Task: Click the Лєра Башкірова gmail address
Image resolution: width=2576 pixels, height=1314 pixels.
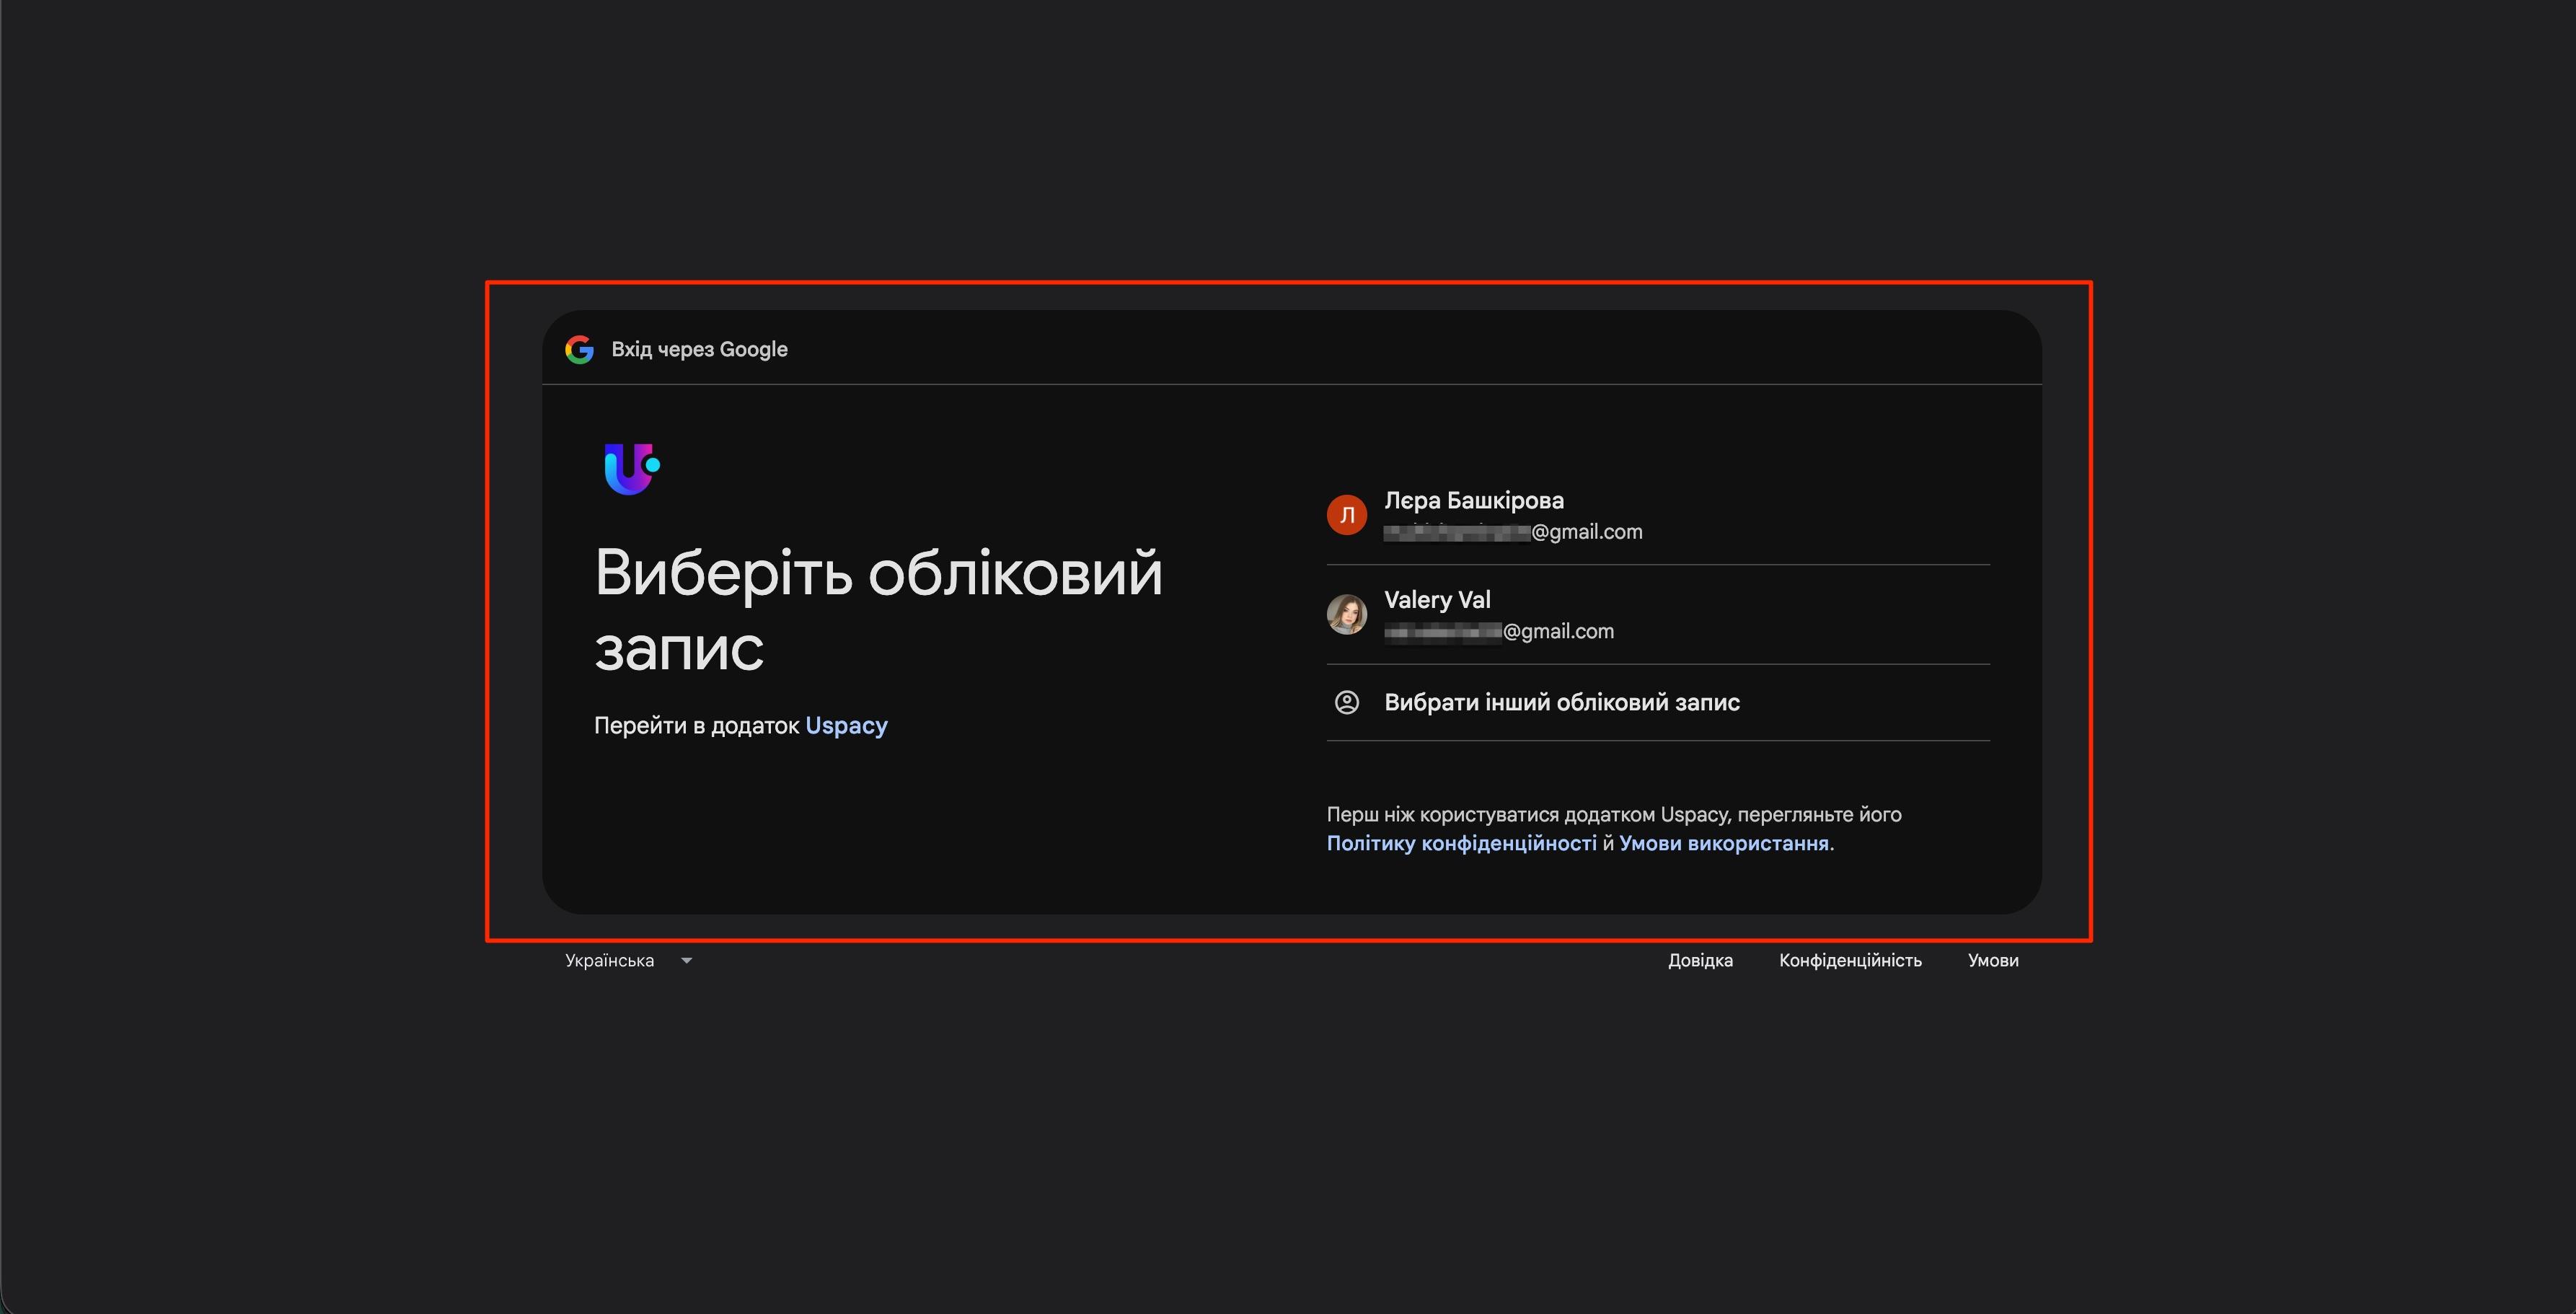Action: (x=1512, y=532)
